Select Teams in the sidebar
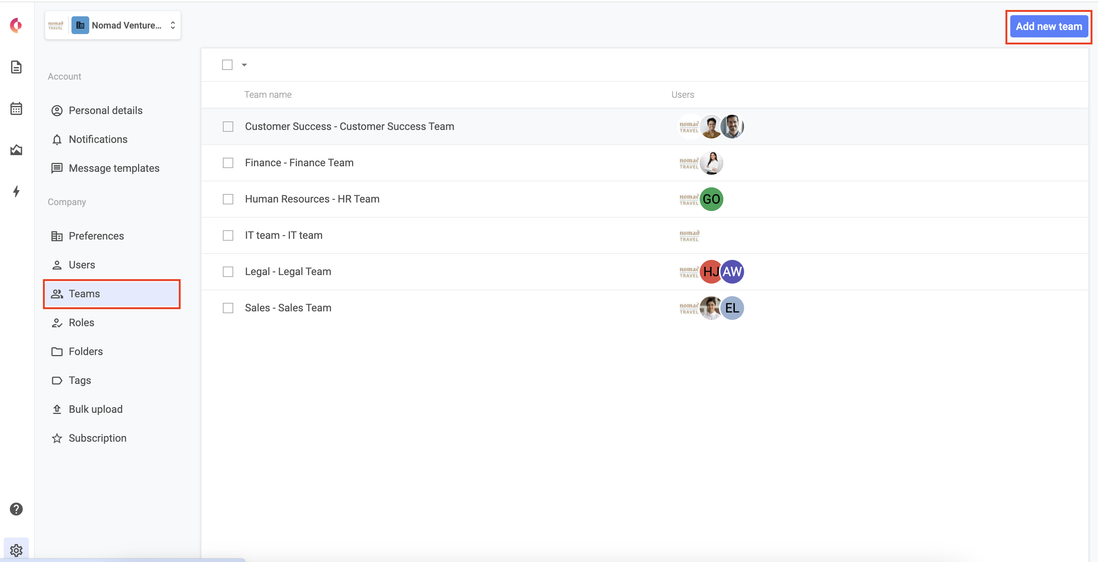This screenshot has height=562, width=1098. point(112,294)
